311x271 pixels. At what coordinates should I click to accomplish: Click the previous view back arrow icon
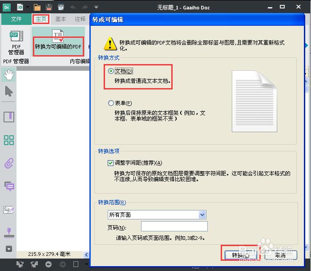click(48, 264)
